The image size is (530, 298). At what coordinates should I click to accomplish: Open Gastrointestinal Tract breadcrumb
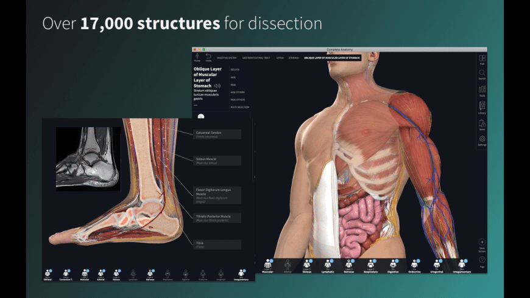256,58
